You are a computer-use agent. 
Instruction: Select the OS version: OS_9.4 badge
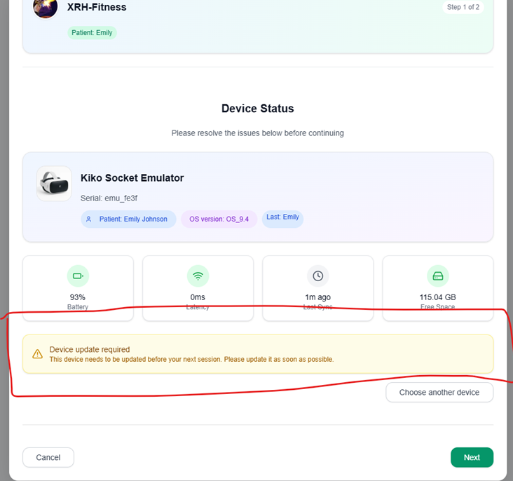coord(219,219)
